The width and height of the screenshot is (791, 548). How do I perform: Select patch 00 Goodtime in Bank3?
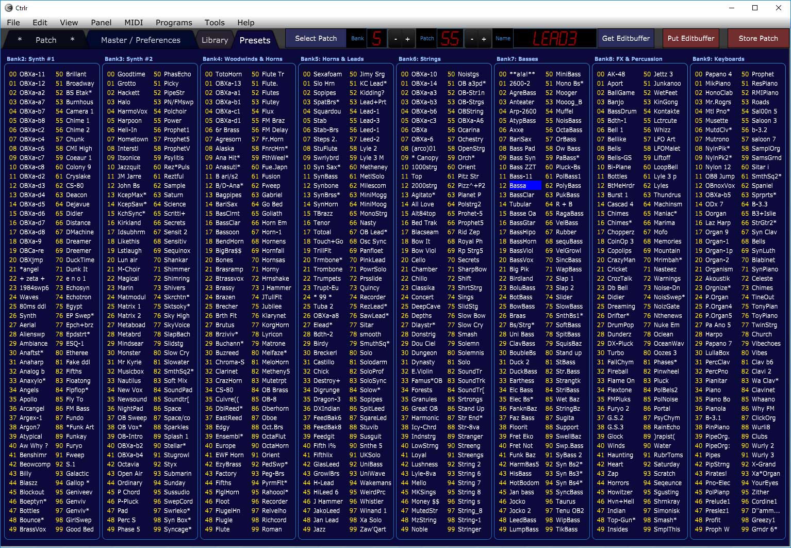pyautogui.click(x=126, y=74)
